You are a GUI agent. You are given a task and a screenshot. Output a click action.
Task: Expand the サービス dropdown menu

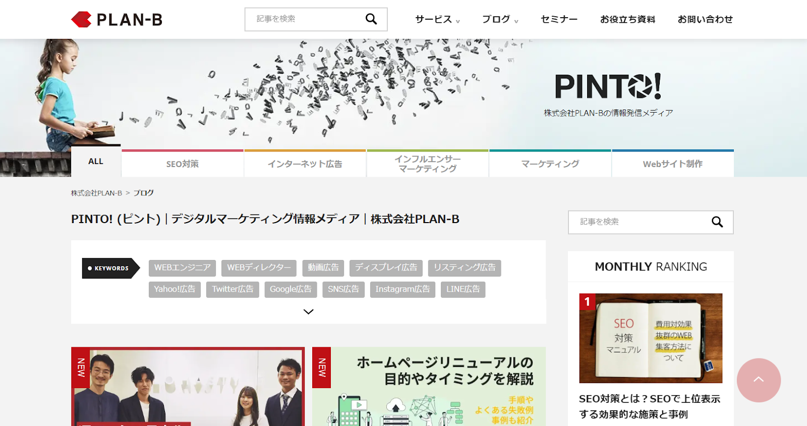(x=437, y=20)
